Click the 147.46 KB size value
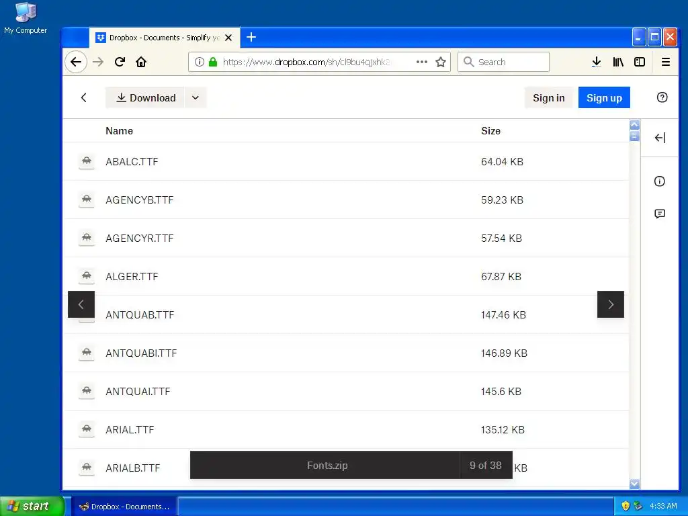 tap(503, 314)
